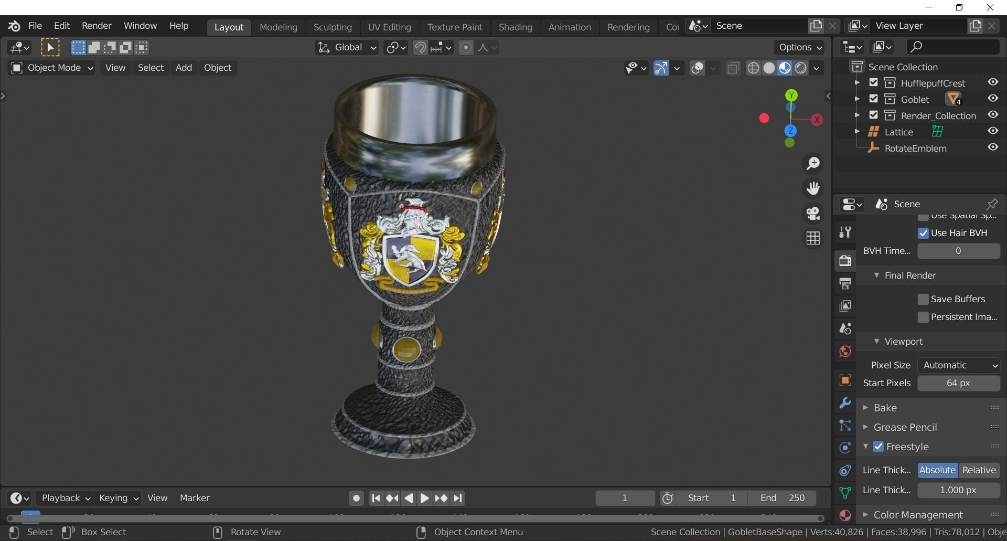Screen dimensions: 1007x541
Task: Open the Object properties orange square icon
Action: click(x=845, y=380)
